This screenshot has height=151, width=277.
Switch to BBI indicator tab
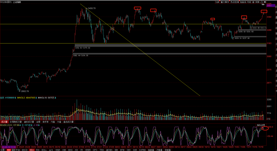pos(116,150)
